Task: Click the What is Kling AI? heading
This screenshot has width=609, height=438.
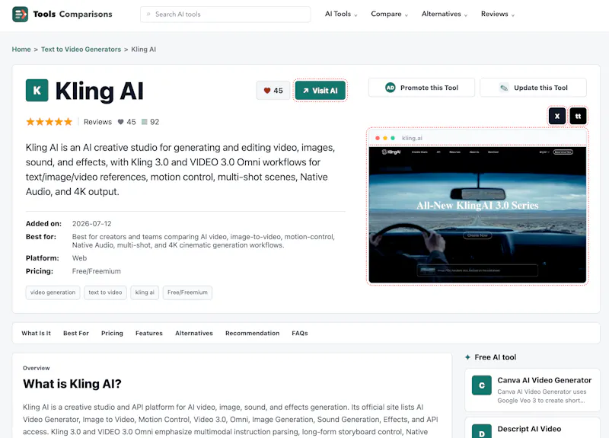Action: 72,384
